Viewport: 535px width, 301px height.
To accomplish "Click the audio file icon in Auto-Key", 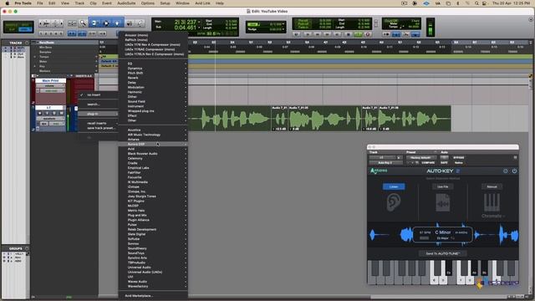I will point(442,202).
